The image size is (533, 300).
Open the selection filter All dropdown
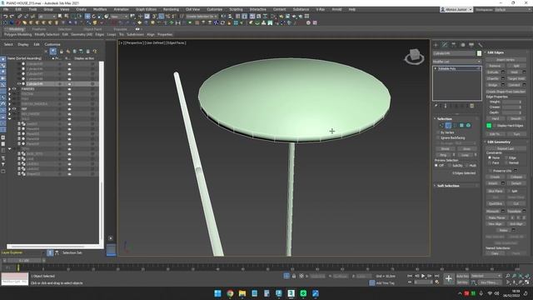[x=47, y=17]
